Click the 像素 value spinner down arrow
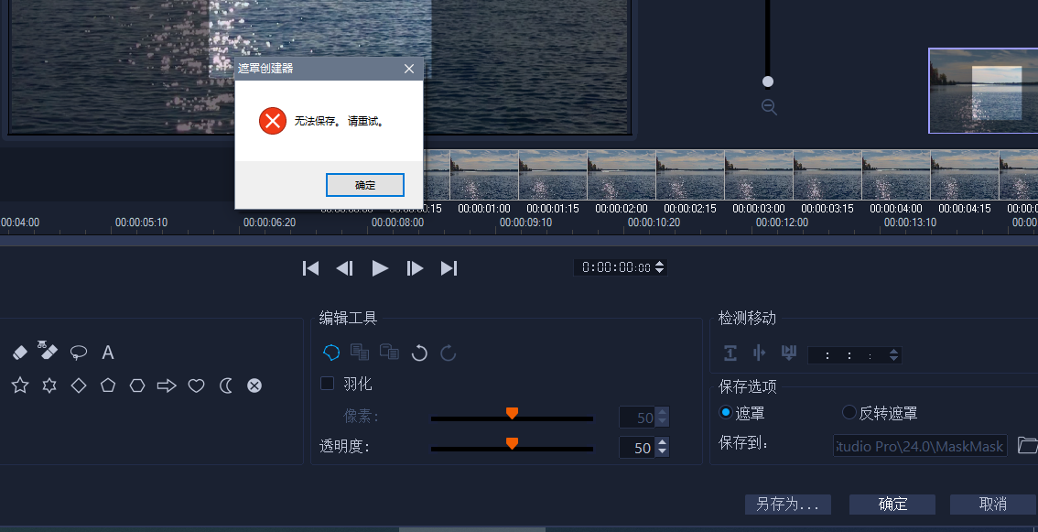1038x532 pixels. (x=662, y=421)
